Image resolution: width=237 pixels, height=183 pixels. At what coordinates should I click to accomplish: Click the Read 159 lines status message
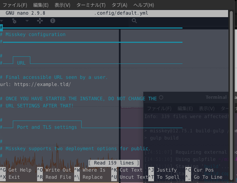pos(114,163)
